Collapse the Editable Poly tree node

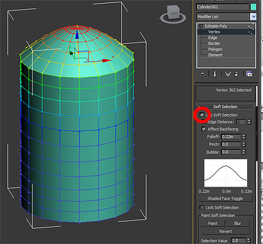coord(201,26)
